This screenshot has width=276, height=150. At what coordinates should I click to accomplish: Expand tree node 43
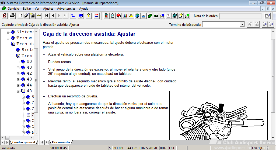tap(18, 79)
